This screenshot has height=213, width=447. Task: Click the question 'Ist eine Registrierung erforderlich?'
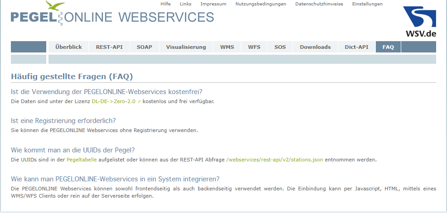point(63,121)
